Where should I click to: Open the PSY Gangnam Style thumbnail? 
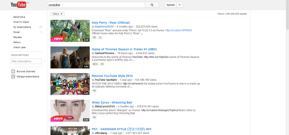(x=70, y=130)
